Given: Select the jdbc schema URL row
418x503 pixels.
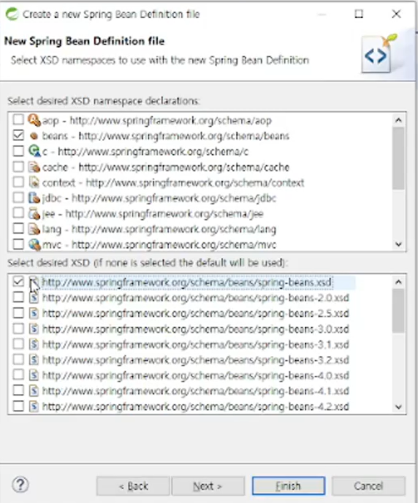Looking at the screenshot, I should (x=159, y=198).
